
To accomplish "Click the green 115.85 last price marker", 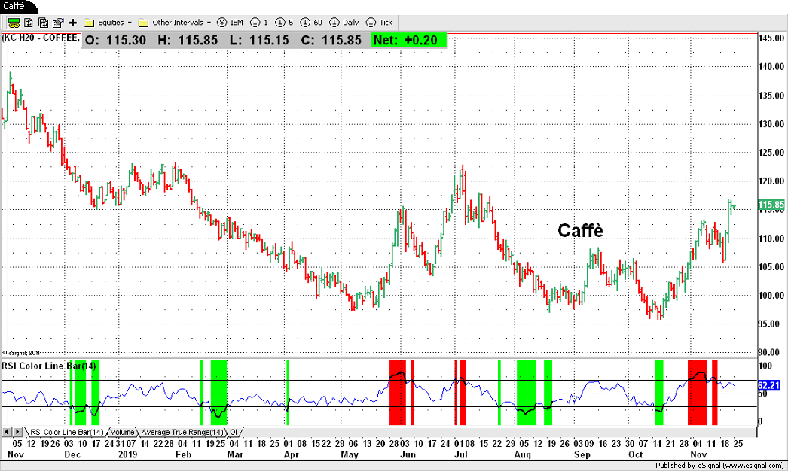I will (771, 205).
